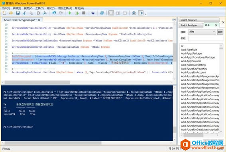Undo the last edit
Image resolution: width=226 pixels, height=152 pixels.
coord(54,13)
